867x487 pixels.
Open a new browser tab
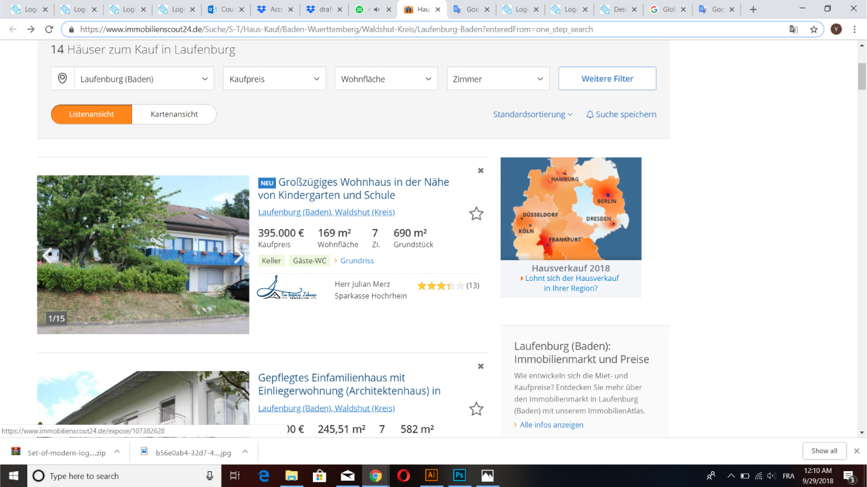753,10
